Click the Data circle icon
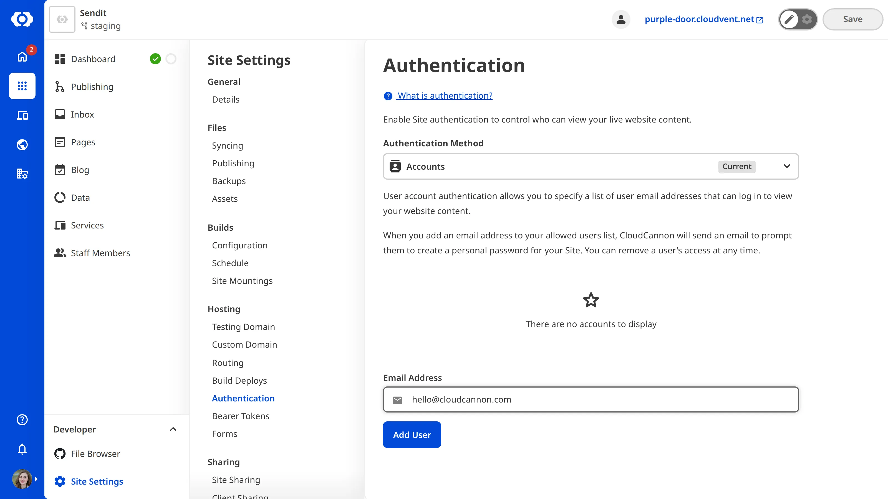 tap(60, 197)
